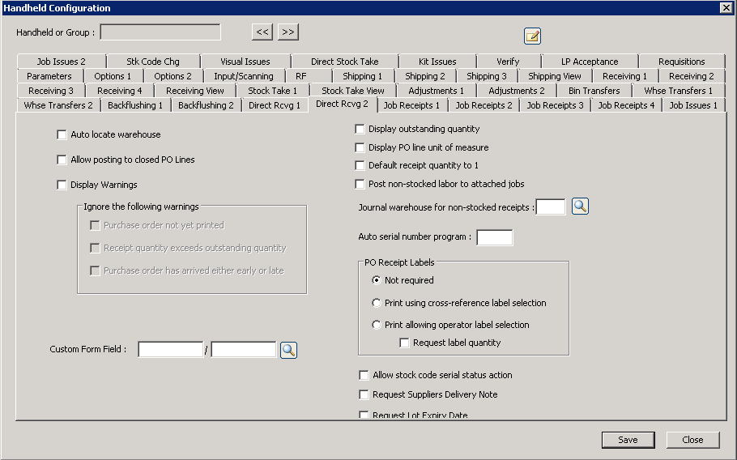This screenshot has width=737, height=460.
Task: Switch to the Job Receipts 1 tab
Action: pyautogui.click(x=411, y=105)
